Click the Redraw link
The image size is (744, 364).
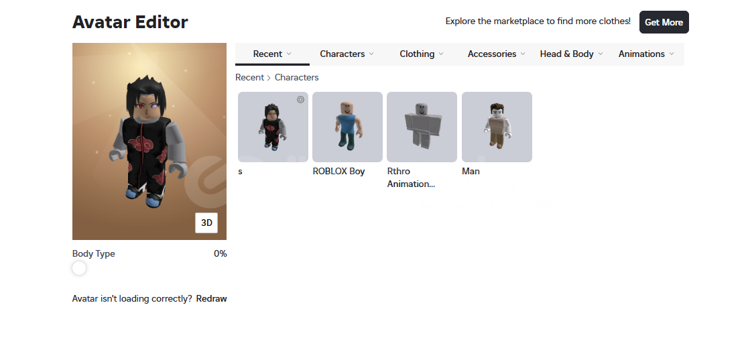pos(212,298)
